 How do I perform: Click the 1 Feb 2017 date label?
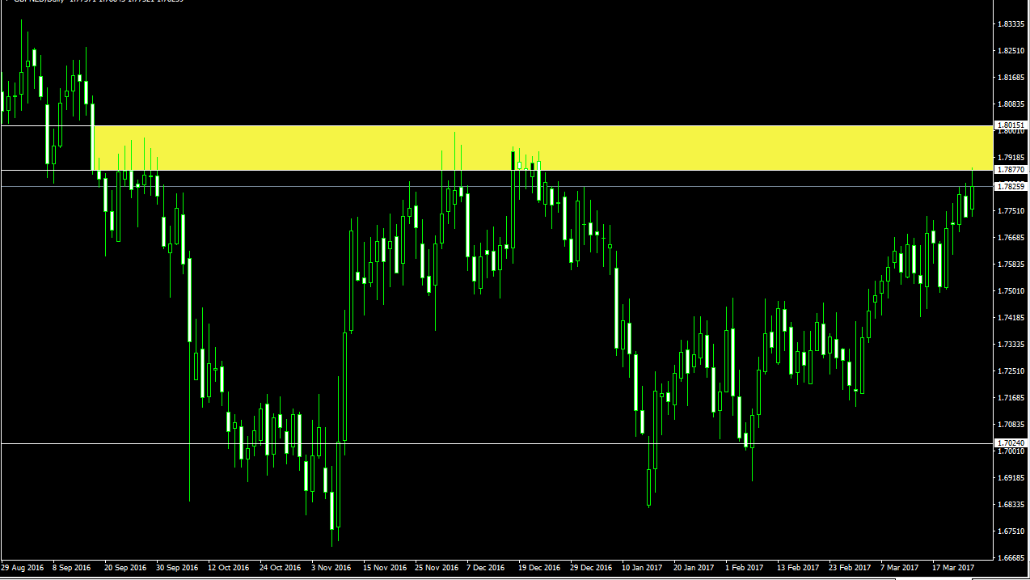coord(745,568)
